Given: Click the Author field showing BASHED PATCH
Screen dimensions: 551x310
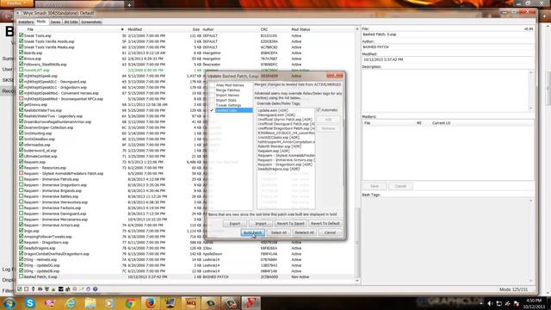Looking at the screenshot, I should click(x=448, y=46).
